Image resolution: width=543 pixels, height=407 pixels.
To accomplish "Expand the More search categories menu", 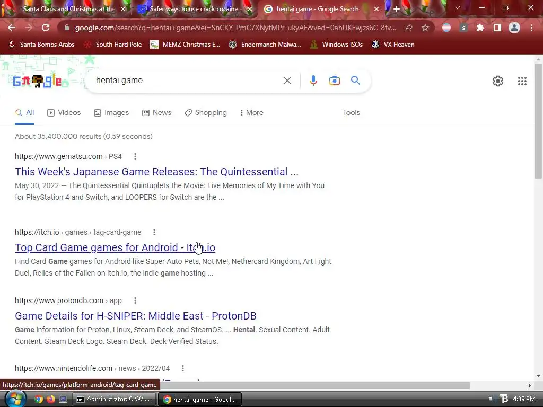I will (252, 113).
